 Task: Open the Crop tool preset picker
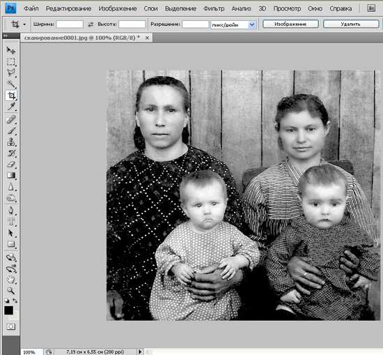point(24,24)
